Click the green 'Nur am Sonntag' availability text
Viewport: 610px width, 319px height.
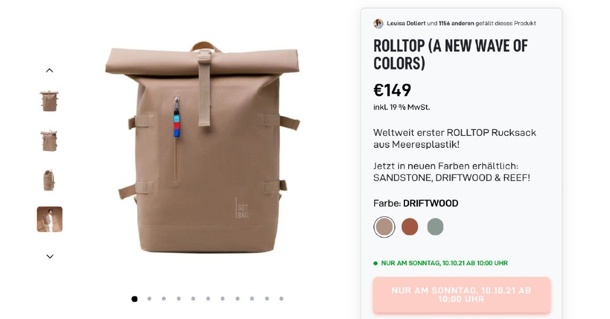point(444,263)
